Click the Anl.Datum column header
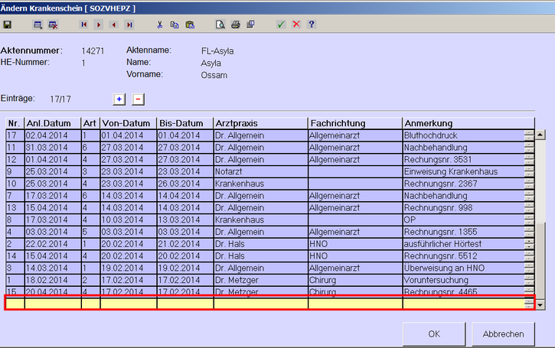This screenshot has height=348, width=555. tap(52, 123)
